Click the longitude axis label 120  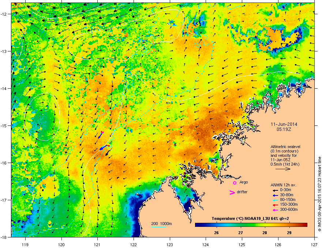click(x=61, y=244)
